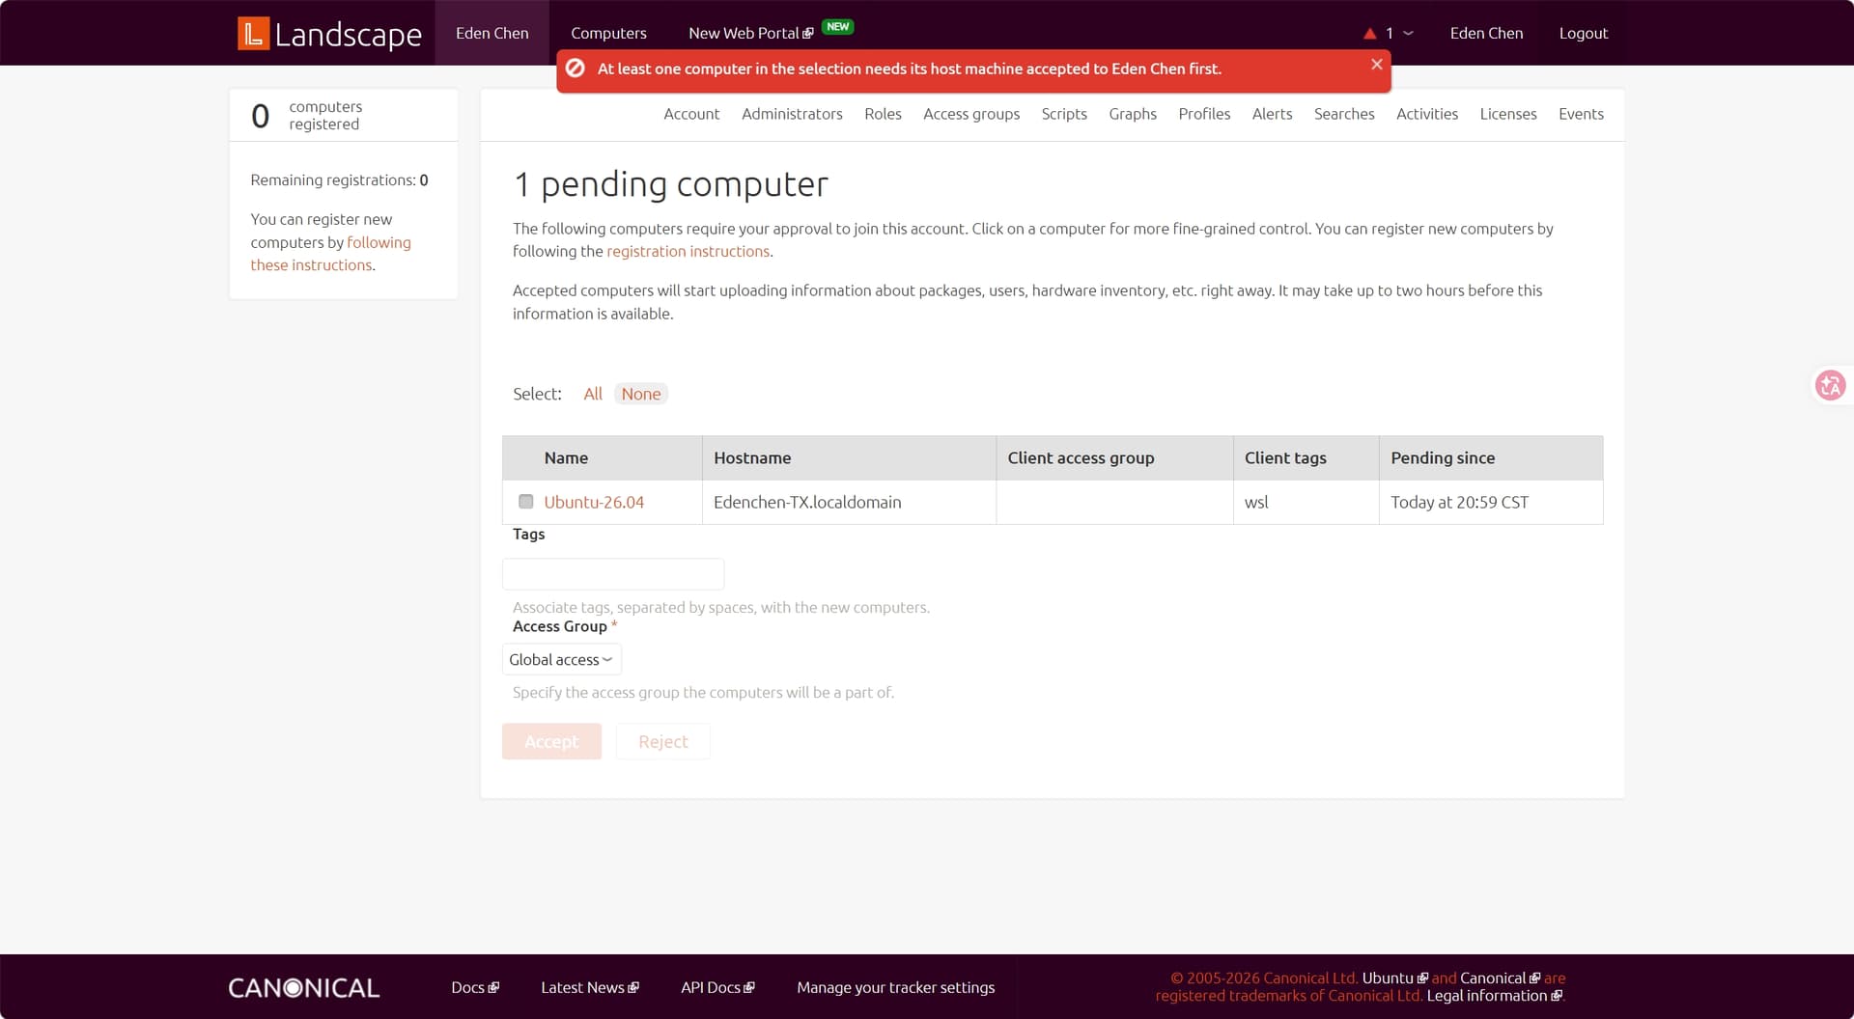The width and height of the screenshot is (1854, 1019).
Task: Go to the Computers tab
Action: tap(608, 33)
